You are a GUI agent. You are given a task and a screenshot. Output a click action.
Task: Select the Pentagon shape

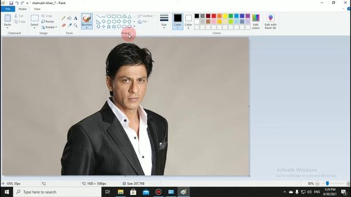[109, 22]
